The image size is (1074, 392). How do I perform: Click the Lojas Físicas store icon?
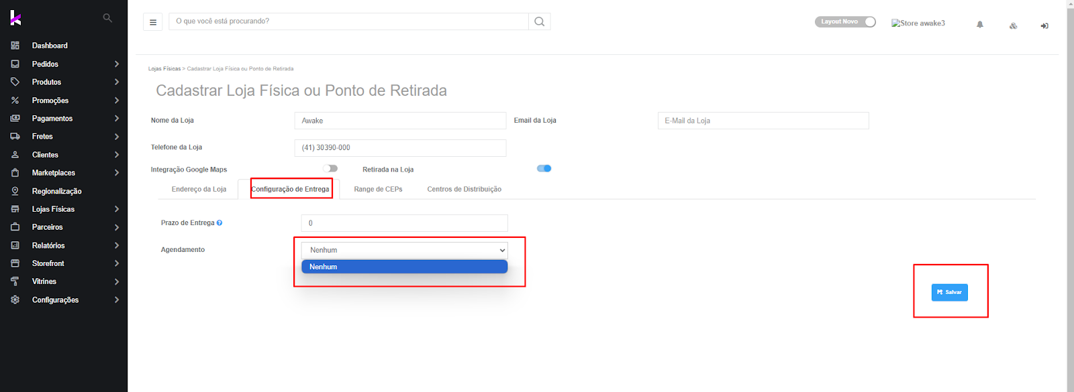[15, 209]
